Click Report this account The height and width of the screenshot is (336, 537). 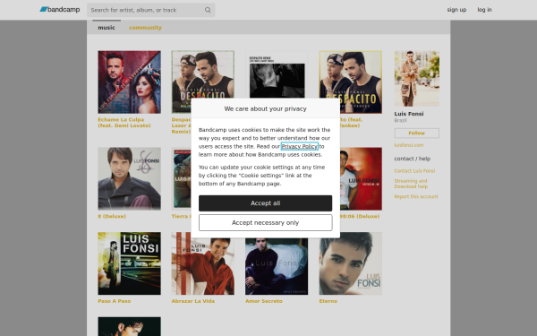pos(416,196)
